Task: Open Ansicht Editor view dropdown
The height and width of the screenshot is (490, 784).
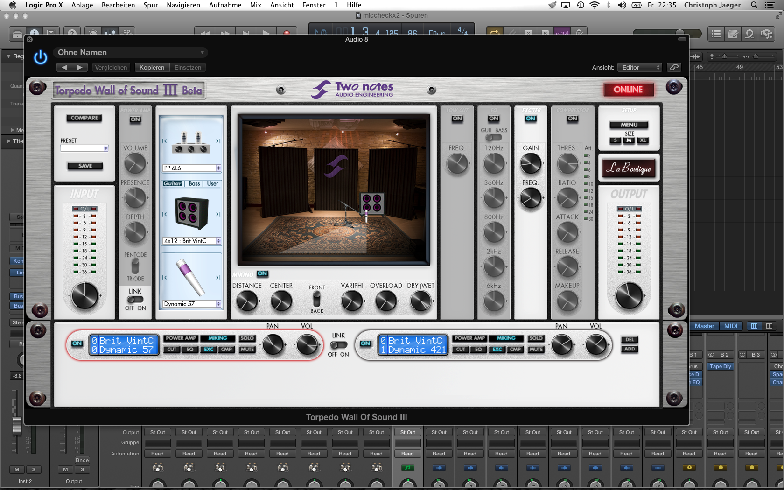Action: pos(640,67)
